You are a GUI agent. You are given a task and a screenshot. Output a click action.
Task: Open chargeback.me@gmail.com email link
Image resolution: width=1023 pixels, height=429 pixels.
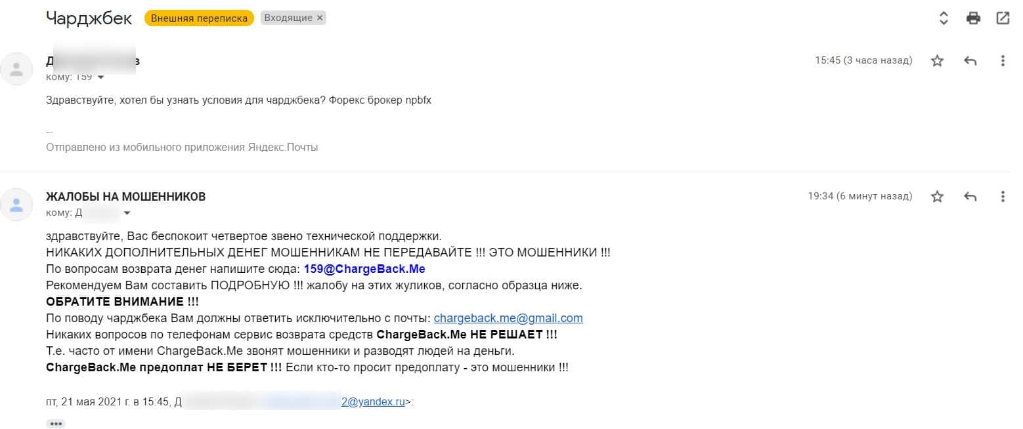508,318
